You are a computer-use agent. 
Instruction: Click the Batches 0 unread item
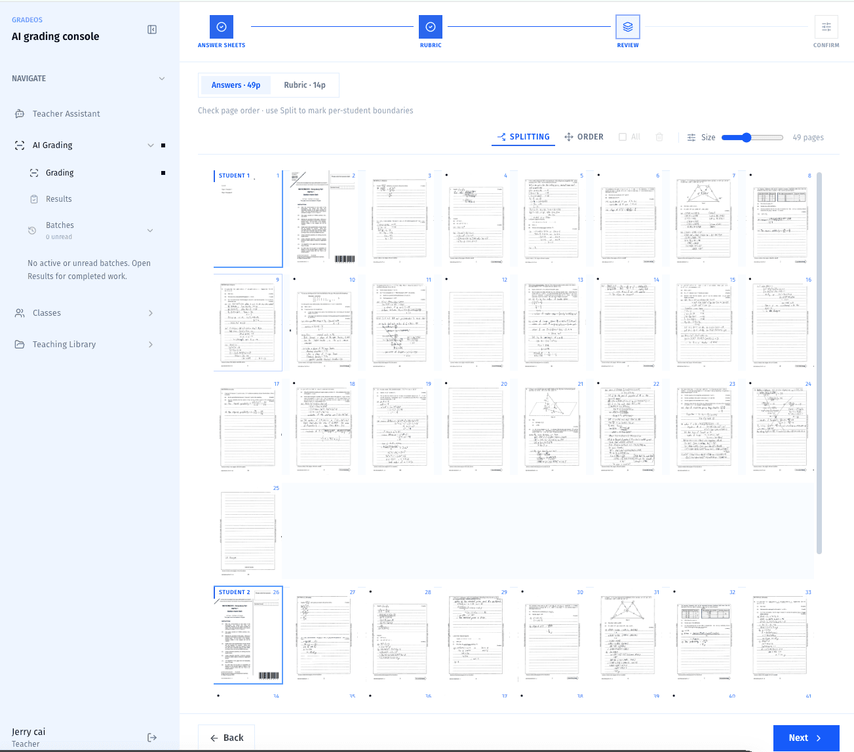pos(90,231)
